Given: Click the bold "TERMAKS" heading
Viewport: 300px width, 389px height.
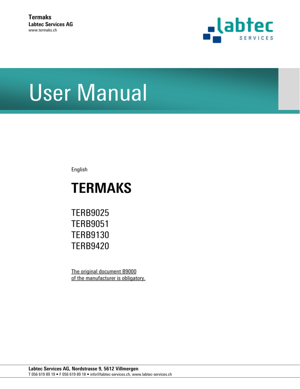Looking at the screenshot, I should (x=101, y=188).
